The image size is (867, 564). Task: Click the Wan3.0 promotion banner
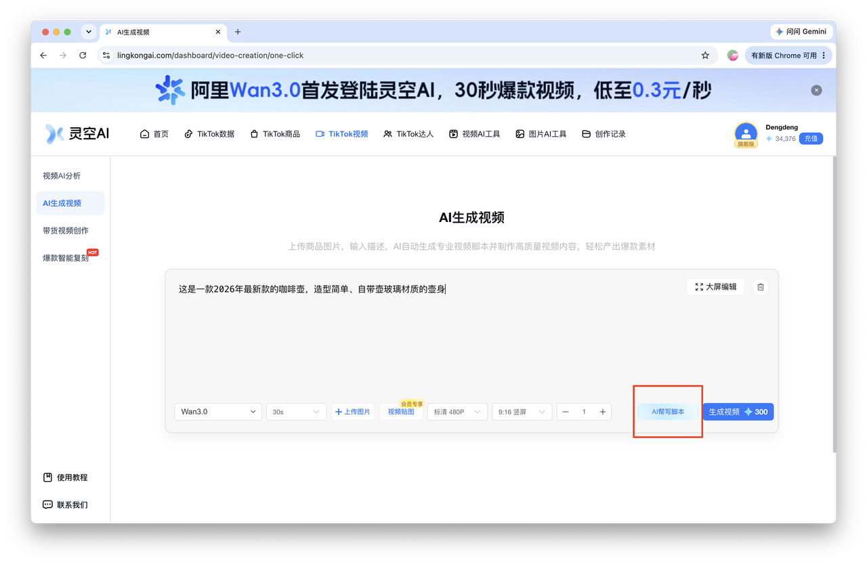pyautogui.click(x=433, y=90)
